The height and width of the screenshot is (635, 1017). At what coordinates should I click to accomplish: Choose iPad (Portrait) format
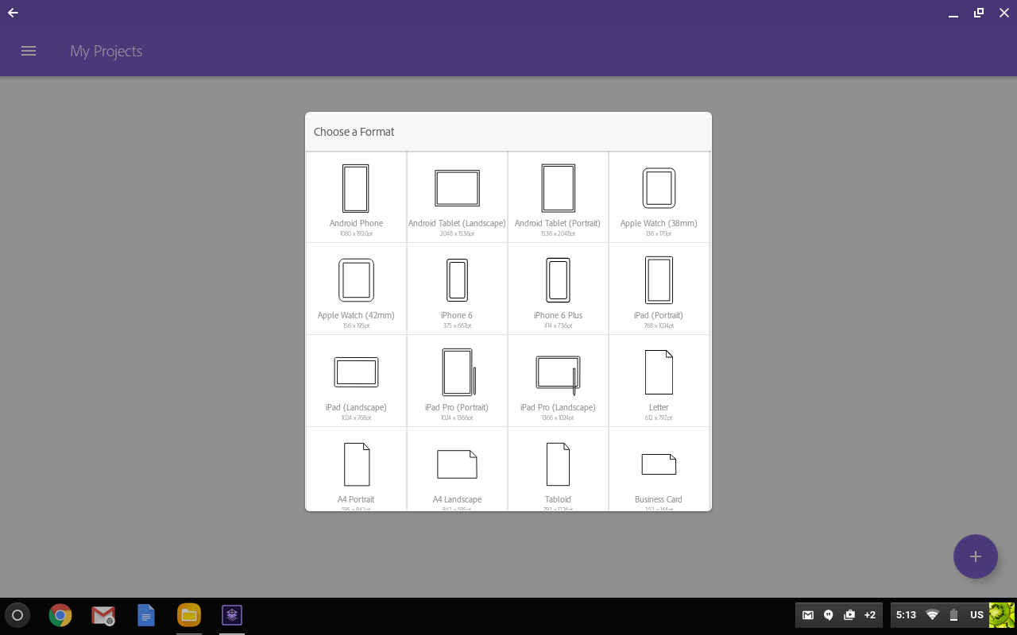659,280
